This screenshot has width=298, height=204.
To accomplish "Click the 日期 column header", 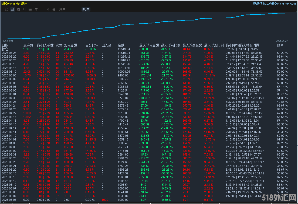I will tap(5, 45).
